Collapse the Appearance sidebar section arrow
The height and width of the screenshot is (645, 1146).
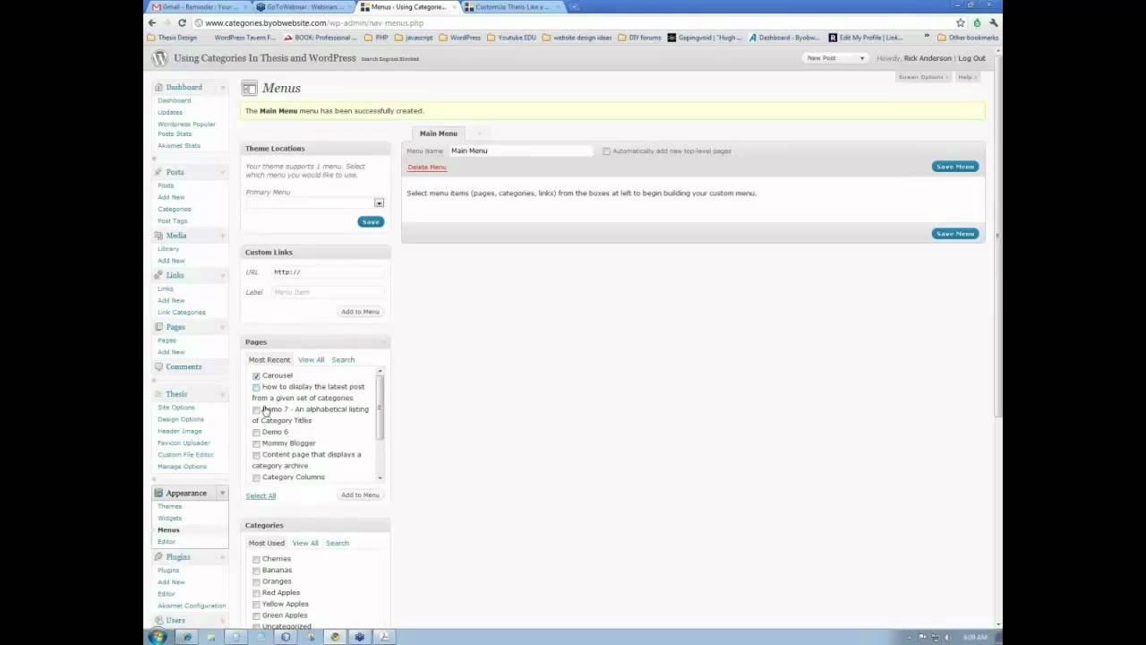point(222,493)
